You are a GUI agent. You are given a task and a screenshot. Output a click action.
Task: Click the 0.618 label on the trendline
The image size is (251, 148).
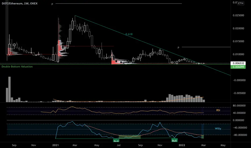click(129, 34)
